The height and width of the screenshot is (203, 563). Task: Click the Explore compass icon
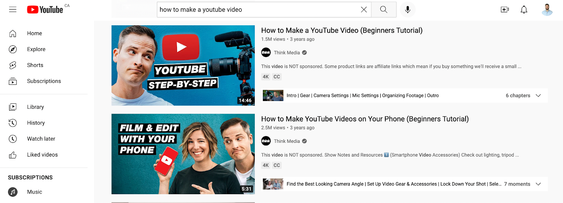point(13,49)
